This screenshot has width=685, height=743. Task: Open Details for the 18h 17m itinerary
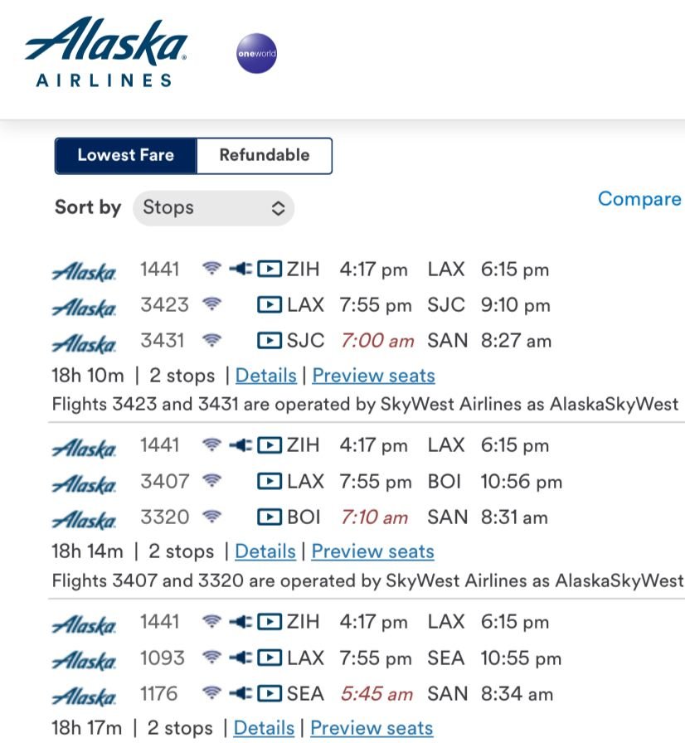tap(264, 728)
